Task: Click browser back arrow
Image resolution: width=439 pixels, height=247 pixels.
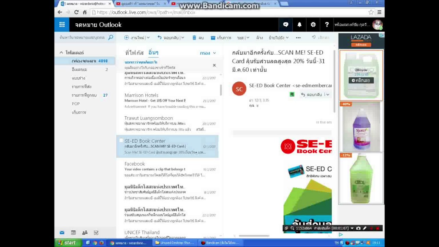Action: (x=60, y=12)
